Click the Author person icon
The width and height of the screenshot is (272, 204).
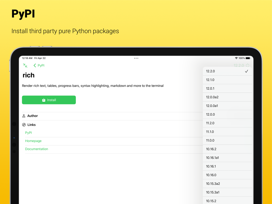[x=24, y=116]
